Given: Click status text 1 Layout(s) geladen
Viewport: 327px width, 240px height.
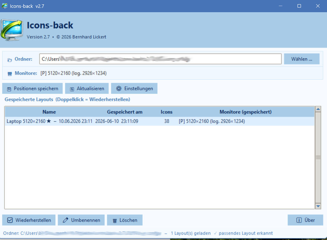Looking at the screenshot, I should tap(191, 233).
